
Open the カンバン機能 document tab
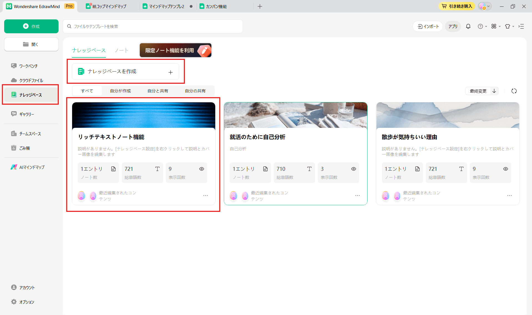pyautogui.click(x=216, y=6)
